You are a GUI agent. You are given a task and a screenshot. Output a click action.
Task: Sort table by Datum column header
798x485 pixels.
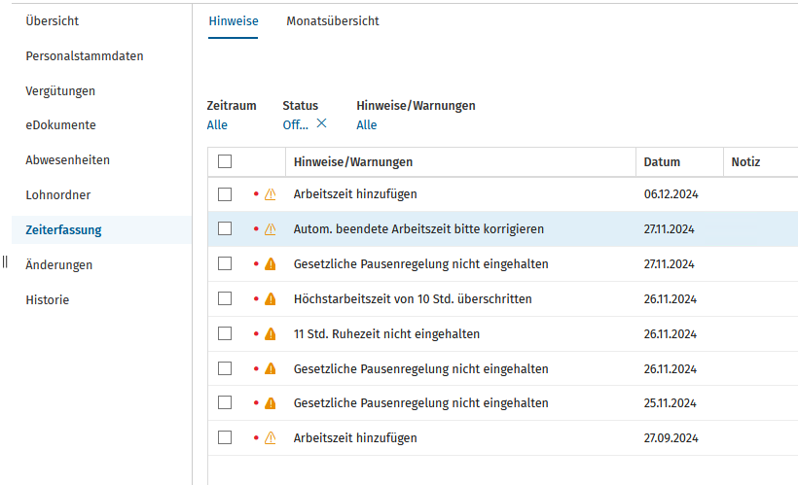(x=662, y=162)
